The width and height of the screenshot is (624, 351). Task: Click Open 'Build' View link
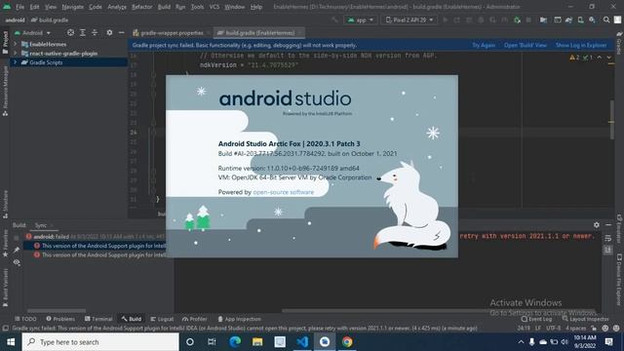525,46
